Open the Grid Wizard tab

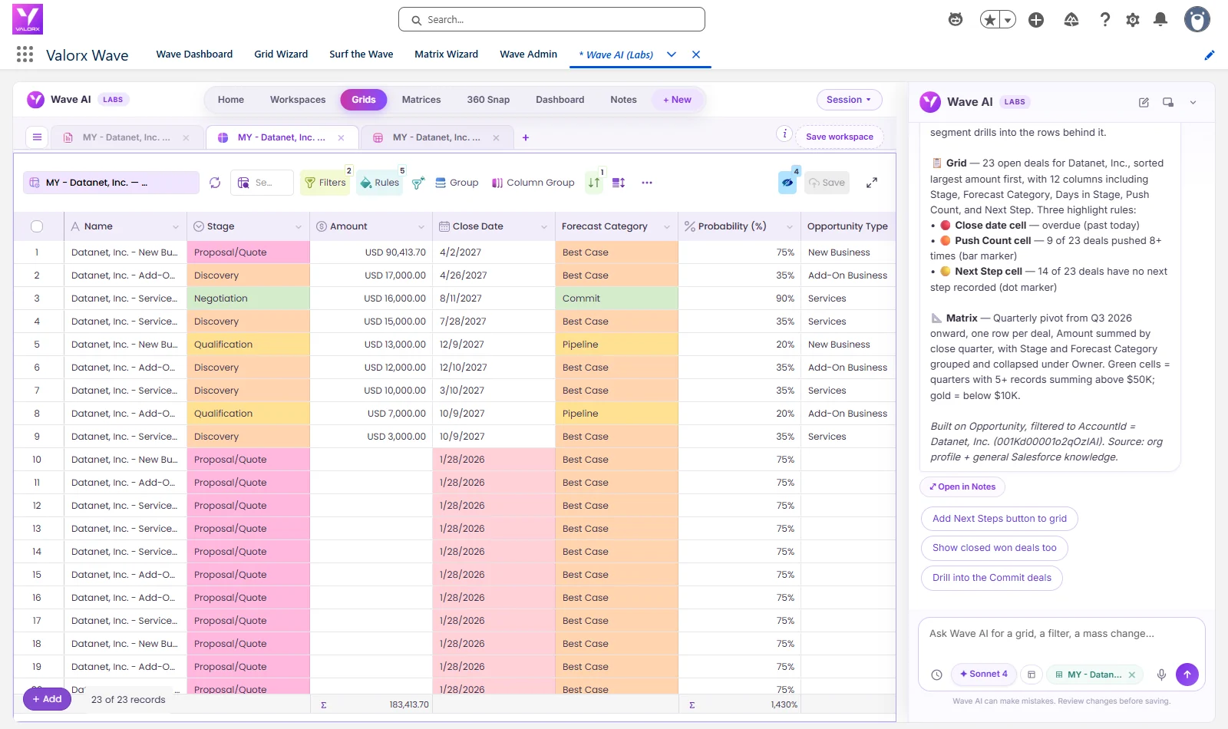pos(281,54)
